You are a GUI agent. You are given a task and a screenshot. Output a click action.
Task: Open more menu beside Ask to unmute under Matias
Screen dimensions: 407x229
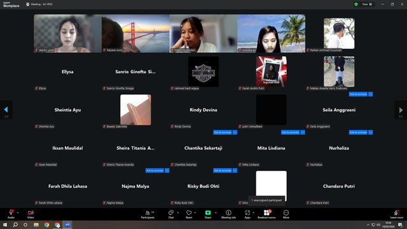370,94
